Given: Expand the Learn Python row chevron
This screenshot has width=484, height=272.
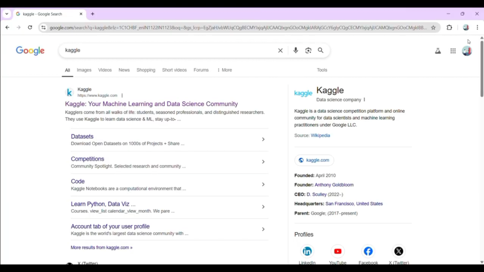Looking at the screenshot, I should tap(263, 207).
